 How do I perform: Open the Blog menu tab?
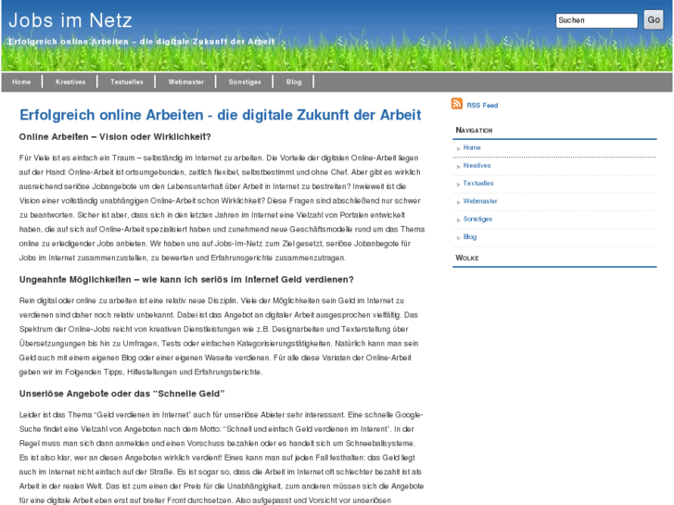(294, 82)
